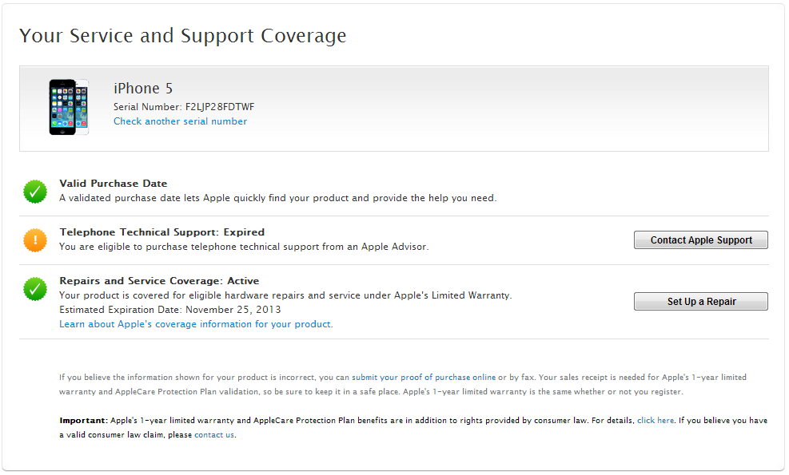This screenshot has width=789, height=475.
Task: Click the green checkmark beside Valid Purchase Date
Action: pos(35,192)
